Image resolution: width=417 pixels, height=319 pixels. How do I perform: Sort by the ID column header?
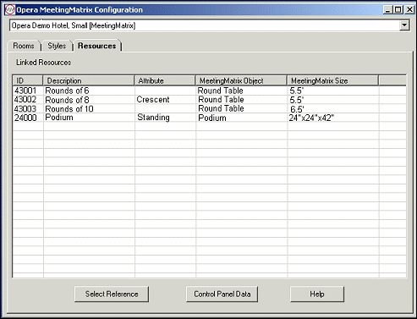[x=28, y=80]
